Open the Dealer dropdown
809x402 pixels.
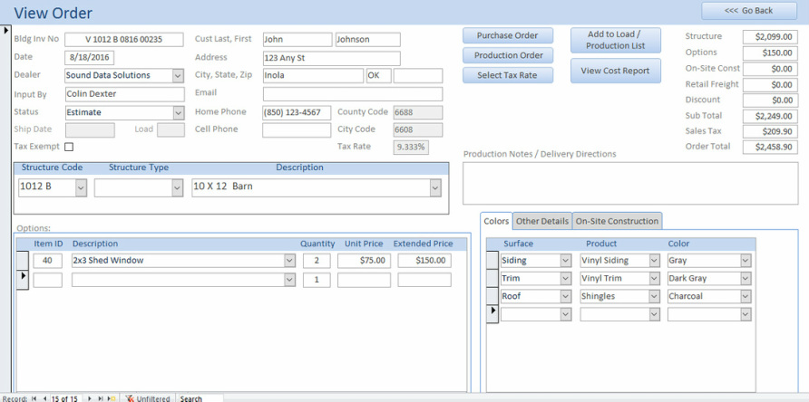coord(178,75)
